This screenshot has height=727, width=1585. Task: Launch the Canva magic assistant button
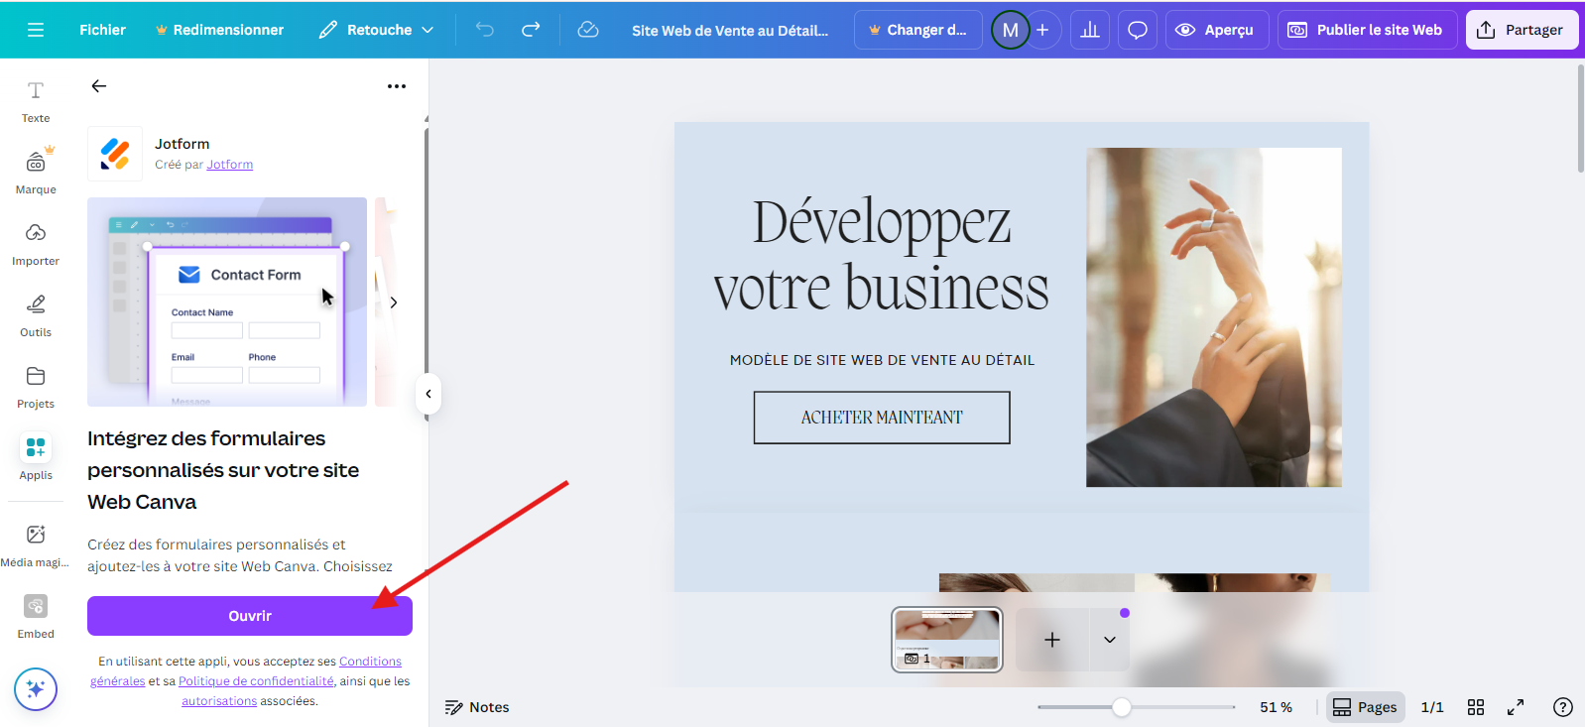click(x=36, y=689)
